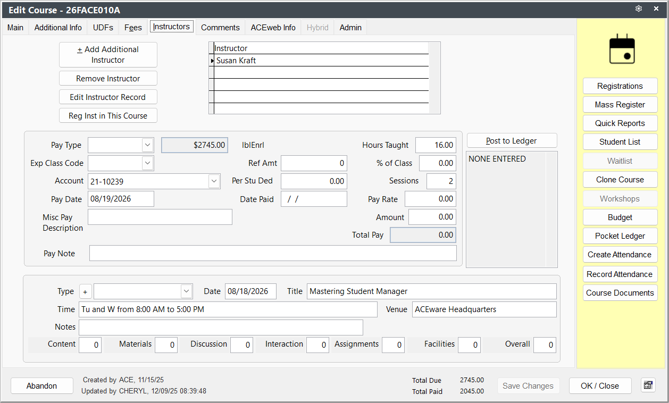Click the Assignments rating field
The image size is (669, 403).
click(x=393, y=345)
